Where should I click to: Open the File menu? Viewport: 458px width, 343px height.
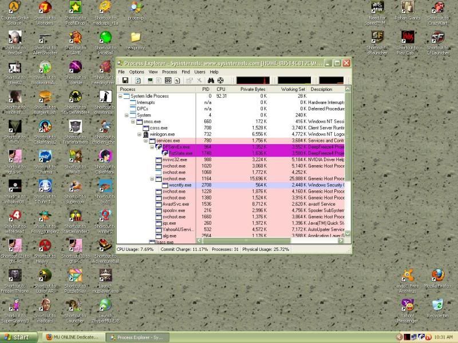[121, 72]
